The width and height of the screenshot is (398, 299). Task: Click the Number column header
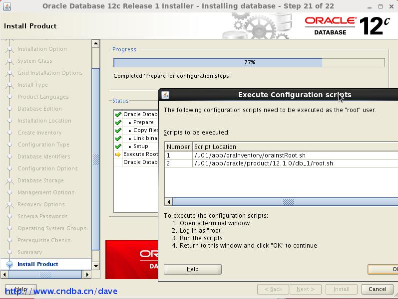178,147
